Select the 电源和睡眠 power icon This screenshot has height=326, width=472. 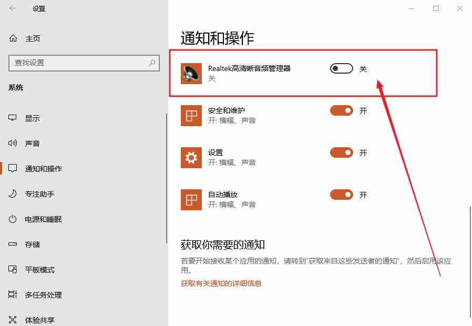pos(12,219)
